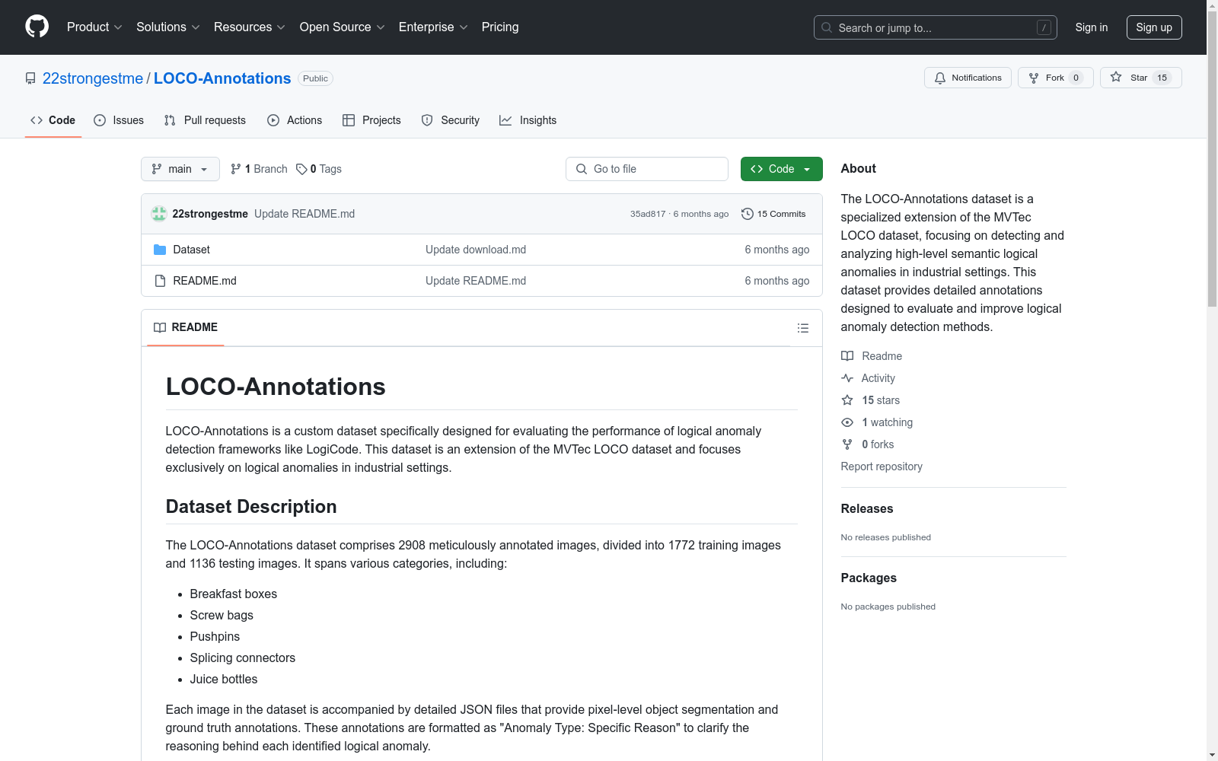This screenshot has height=761, width=1218.
Task: Open the GitHub home logo
Action: (37, 27)
